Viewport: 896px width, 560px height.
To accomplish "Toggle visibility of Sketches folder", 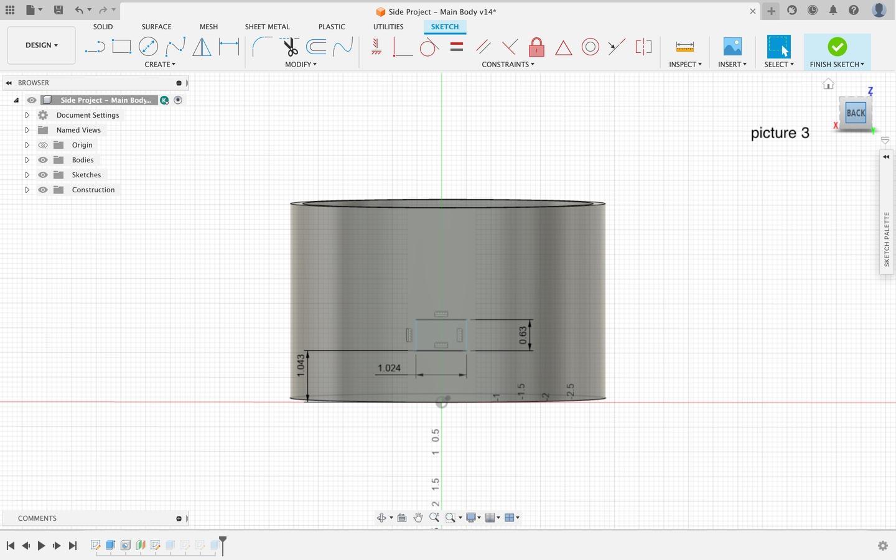I will click(x=43, y=175).
